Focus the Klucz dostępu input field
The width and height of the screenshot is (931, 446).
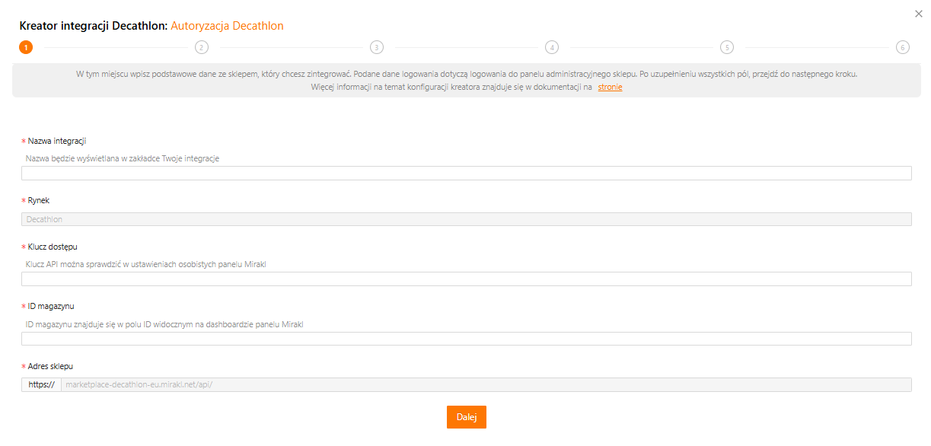[x=466, y=279]
